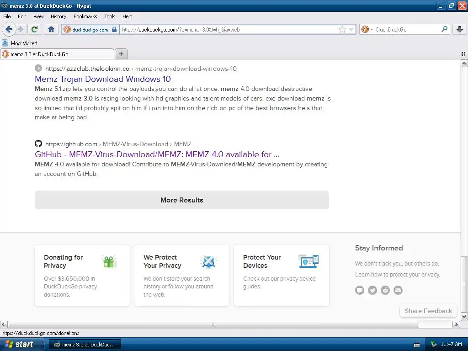Open the Twitter icon under Stay Informed

pos(372,290)
